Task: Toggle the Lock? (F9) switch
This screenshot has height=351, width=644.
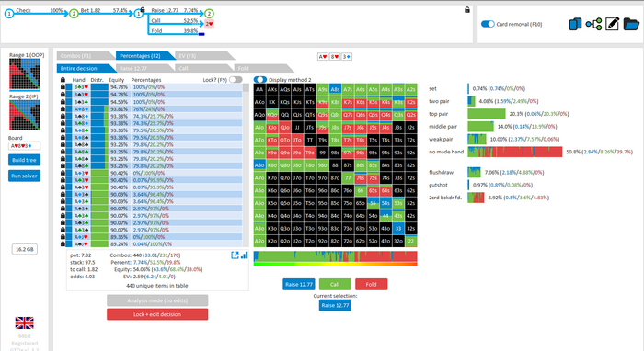Action: [236, 80]
